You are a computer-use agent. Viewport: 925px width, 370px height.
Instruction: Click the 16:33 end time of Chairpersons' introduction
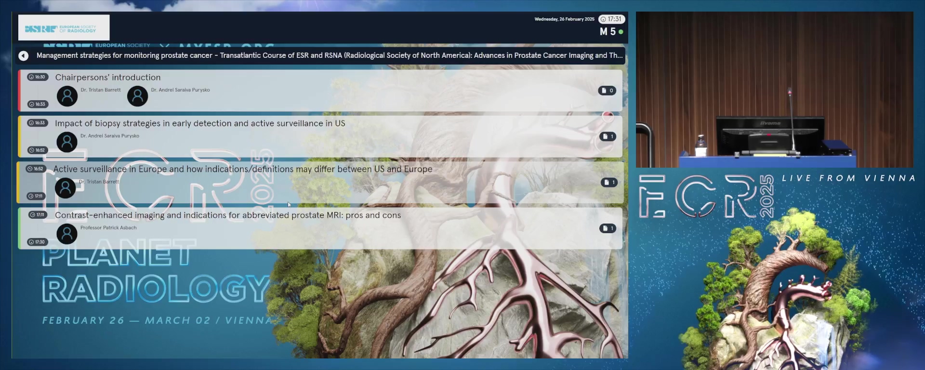click(37, 104)
